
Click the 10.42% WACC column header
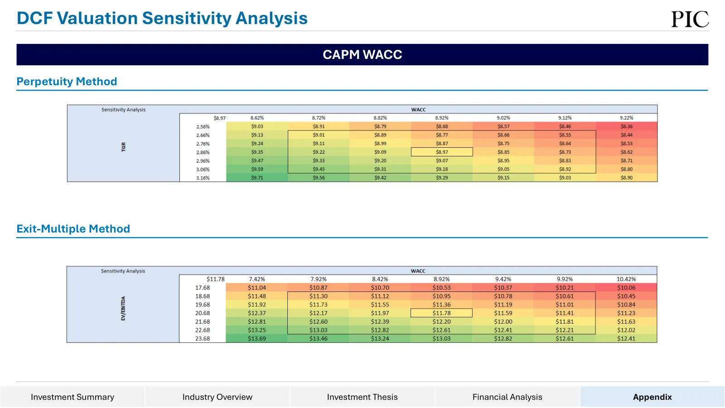[626, 279]
